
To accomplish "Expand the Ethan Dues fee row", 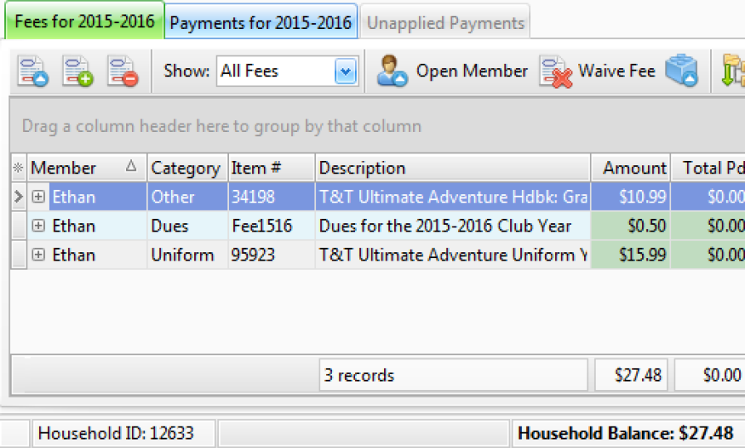I will coord(38,226).
